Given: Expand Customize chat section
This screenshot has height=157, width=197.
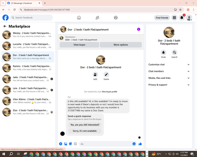Looking at the screenshot, I should [x=169, y=64].
